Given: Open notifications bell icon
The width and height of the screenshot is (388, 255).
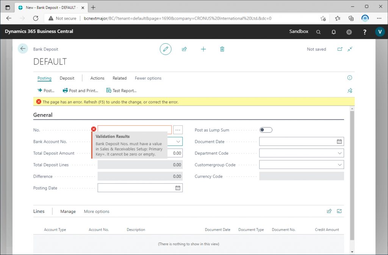Looking at the screenshot, I should 333,32.
